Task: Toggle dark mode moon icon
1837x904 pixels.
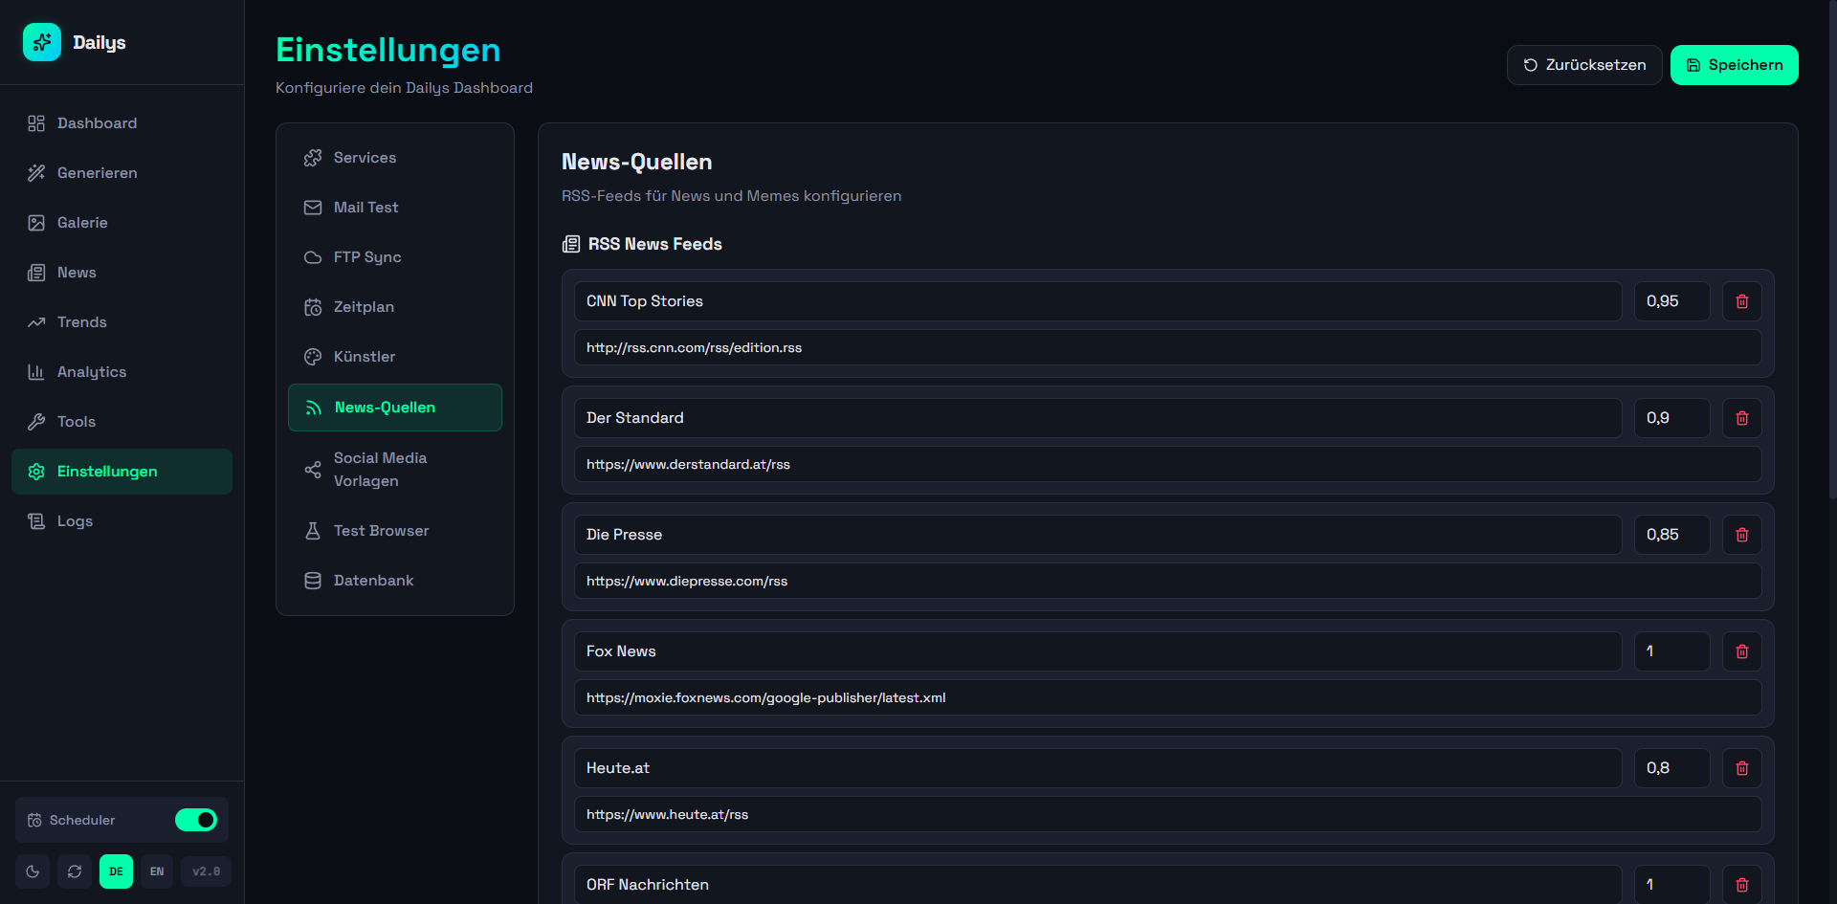Action: tap(33, 871)
